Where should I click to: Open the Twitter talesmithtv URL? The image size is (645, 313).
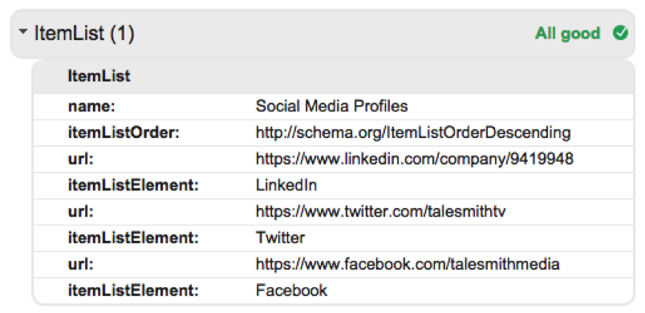point(380,212)
